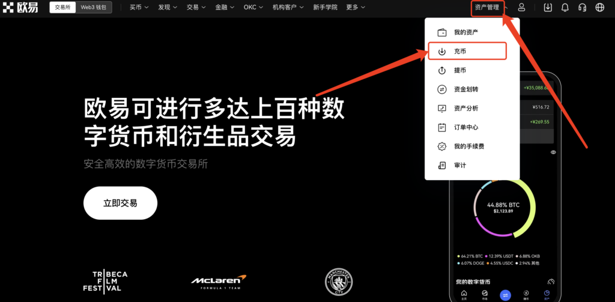Switch to Web3 钱包 mode toggle

tap(93, 7)
